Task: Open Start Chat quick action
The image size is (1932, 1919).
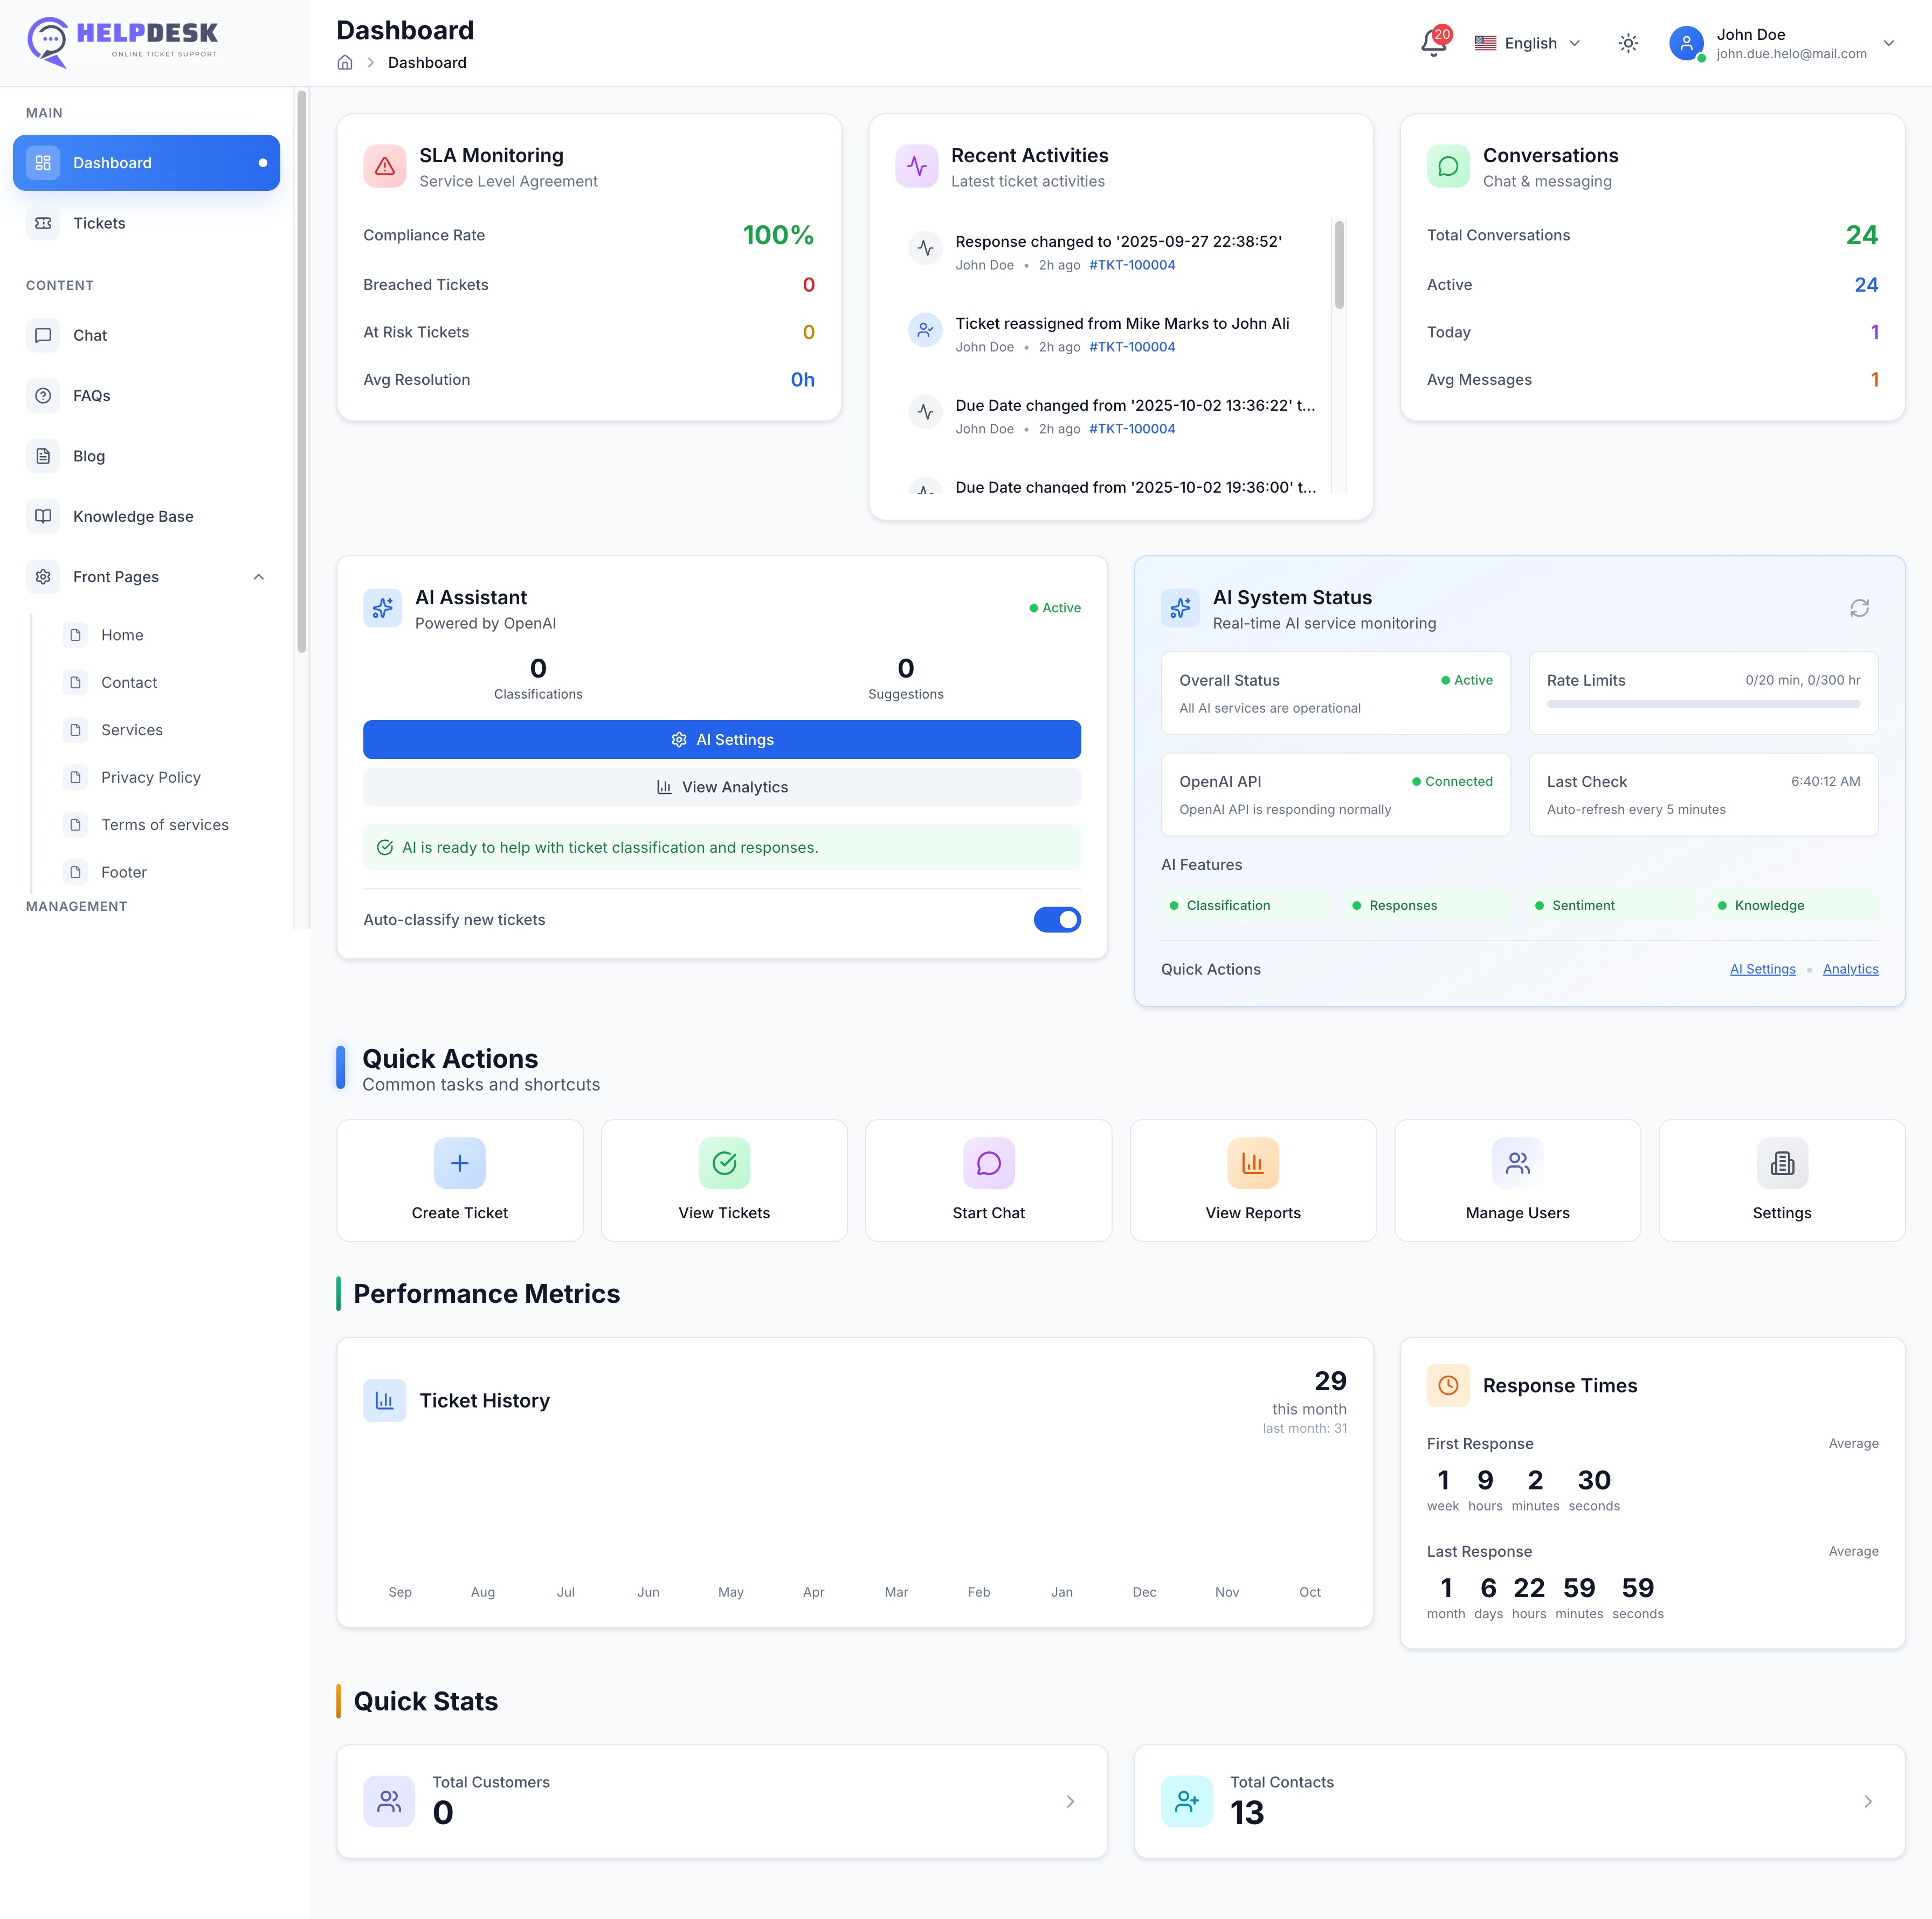Action: 987,1180
